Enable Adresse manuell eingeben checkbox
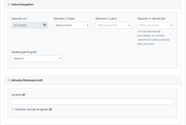Viewport: 186px width, 125px height. pos(12,109)
